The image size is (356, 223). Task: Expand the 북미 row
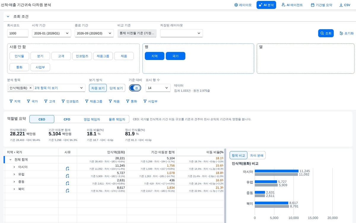coord(14,189)
